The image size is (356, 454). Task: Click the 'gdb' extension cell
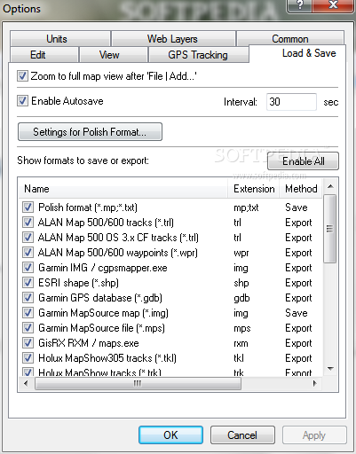coord(241,298)
